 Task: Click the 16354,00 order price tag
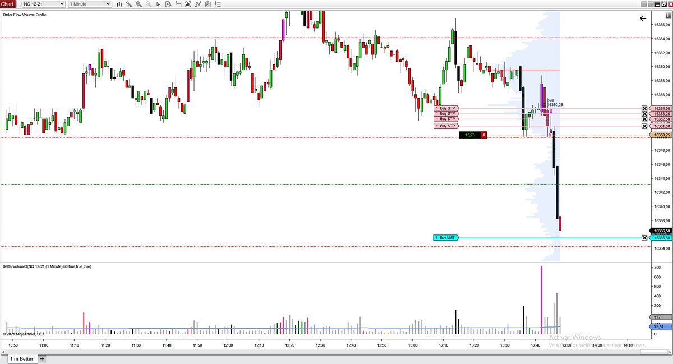point(660,108)
